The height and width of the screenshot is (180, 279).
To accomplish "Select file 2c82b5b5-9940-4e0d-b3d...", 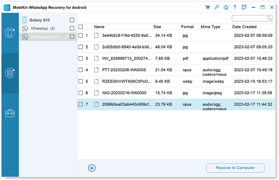I will [127, 47].
